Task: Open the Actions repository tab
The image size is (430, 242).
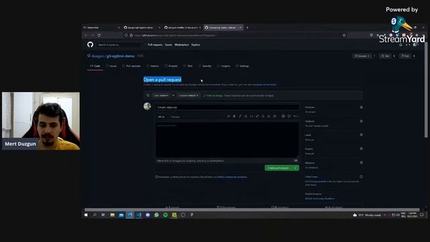Action: [153, 66]
